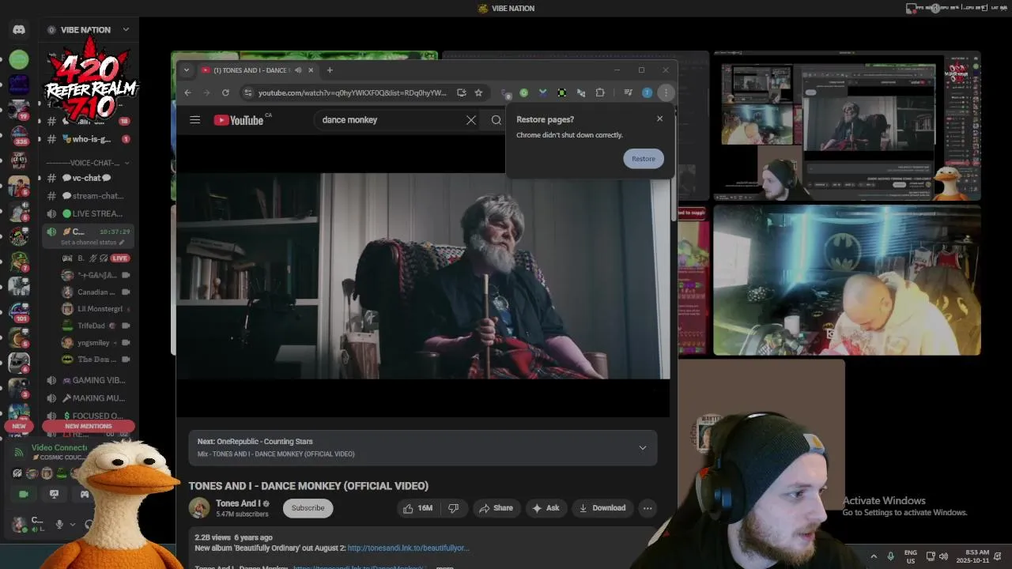
Task: Open who-is-g channel
Action: (x=87, y=139)
